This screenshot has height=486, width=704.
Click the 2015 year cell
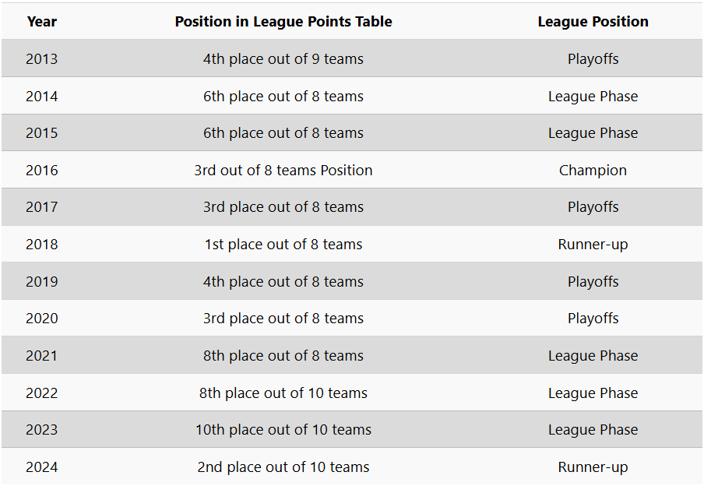tap(42, 133)
